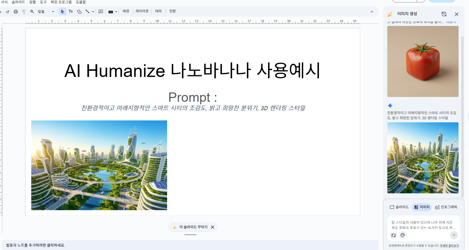The height and width of the screenshot is (250, 469).
Task: Click the horizontal ruler above the slide
Action: [x=192, y=21]
